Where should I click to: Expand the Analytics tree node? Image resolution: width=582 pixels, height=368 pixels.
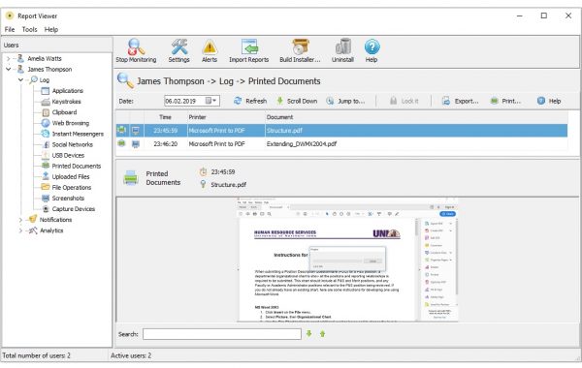(20, 230)
